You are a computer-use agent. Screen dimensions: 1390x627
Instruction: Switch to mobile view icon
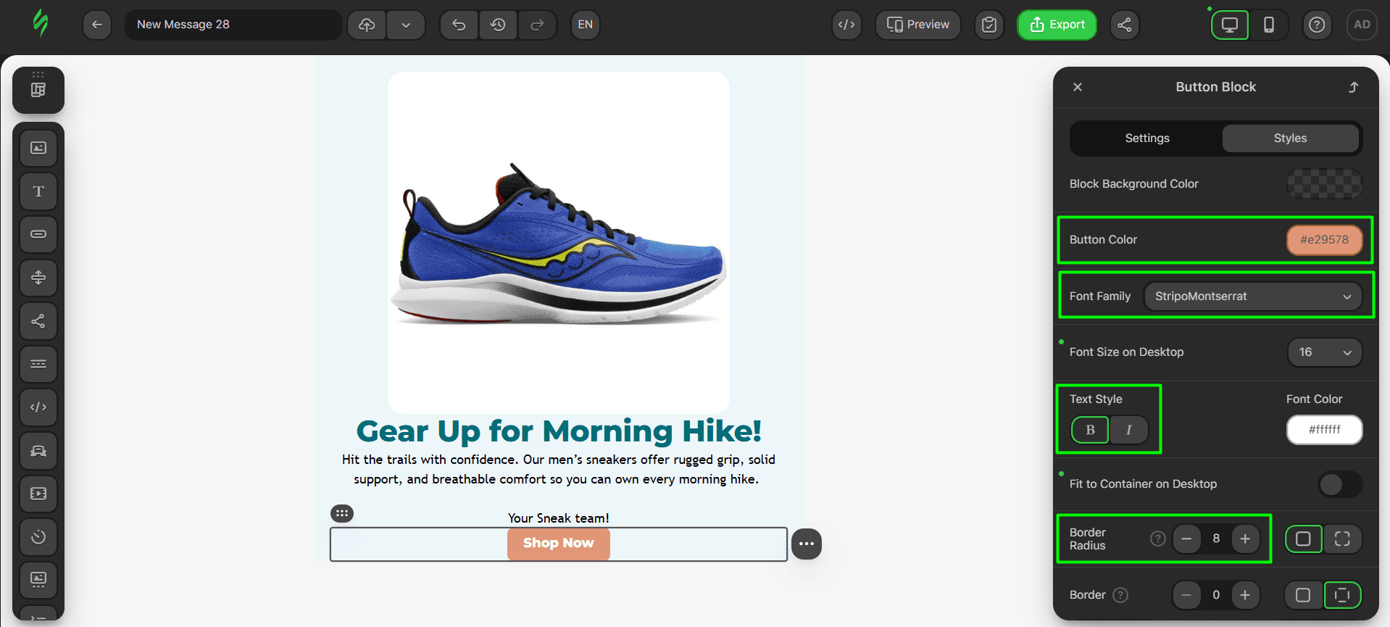pyautogui.click(x=1268, y=25)
